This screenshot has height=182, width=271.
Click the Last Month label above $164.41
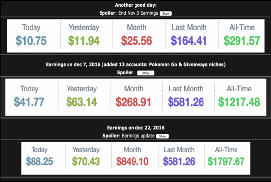[x=189, y=27]
